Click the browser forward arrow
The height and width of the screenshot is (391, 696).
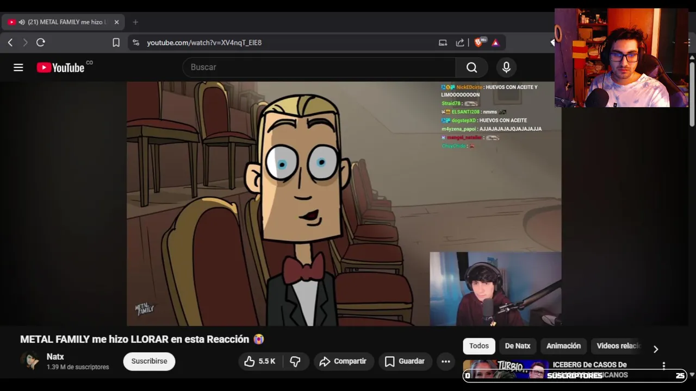tap(25, 42)
